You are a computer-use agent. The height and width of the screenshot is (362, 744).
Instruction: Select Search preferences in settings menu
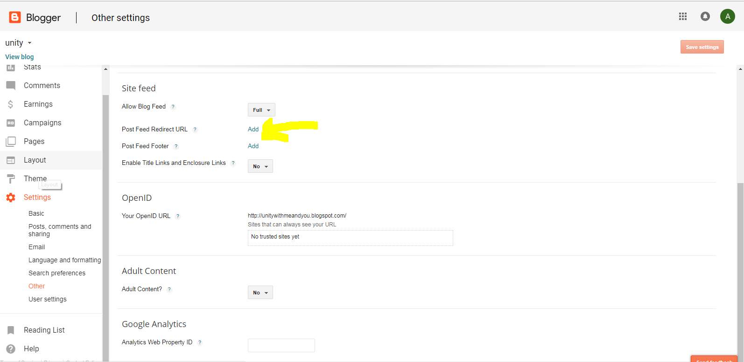(56, 273)
